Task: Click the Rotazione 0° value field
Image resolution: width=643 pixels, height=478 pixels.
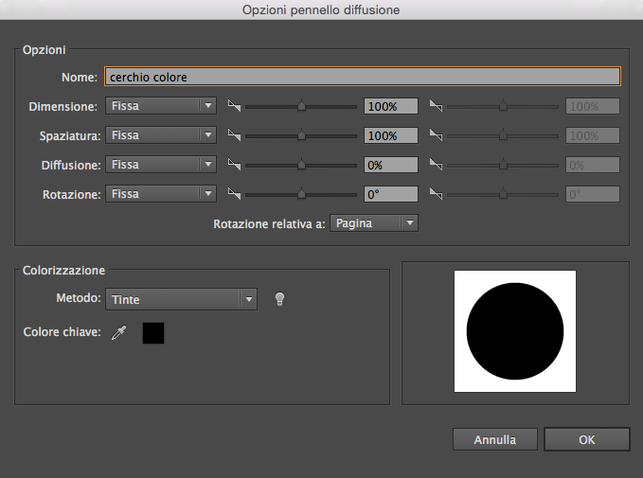Action: pyautogui.click(x=391, y=194)
